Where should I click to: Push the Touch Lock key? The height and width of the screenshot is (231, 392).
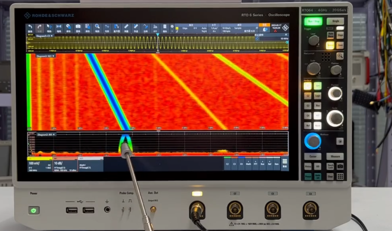click(x=330, y=166)
